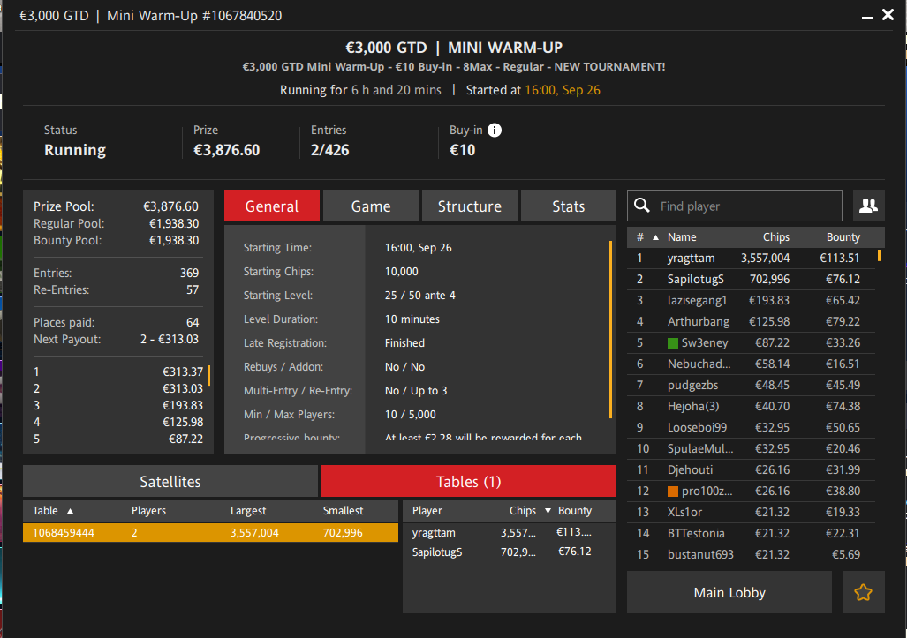The height and width of the screenshot is (638, 907).
Task: Select player BTTestonia row
Action: coord(751,533)
